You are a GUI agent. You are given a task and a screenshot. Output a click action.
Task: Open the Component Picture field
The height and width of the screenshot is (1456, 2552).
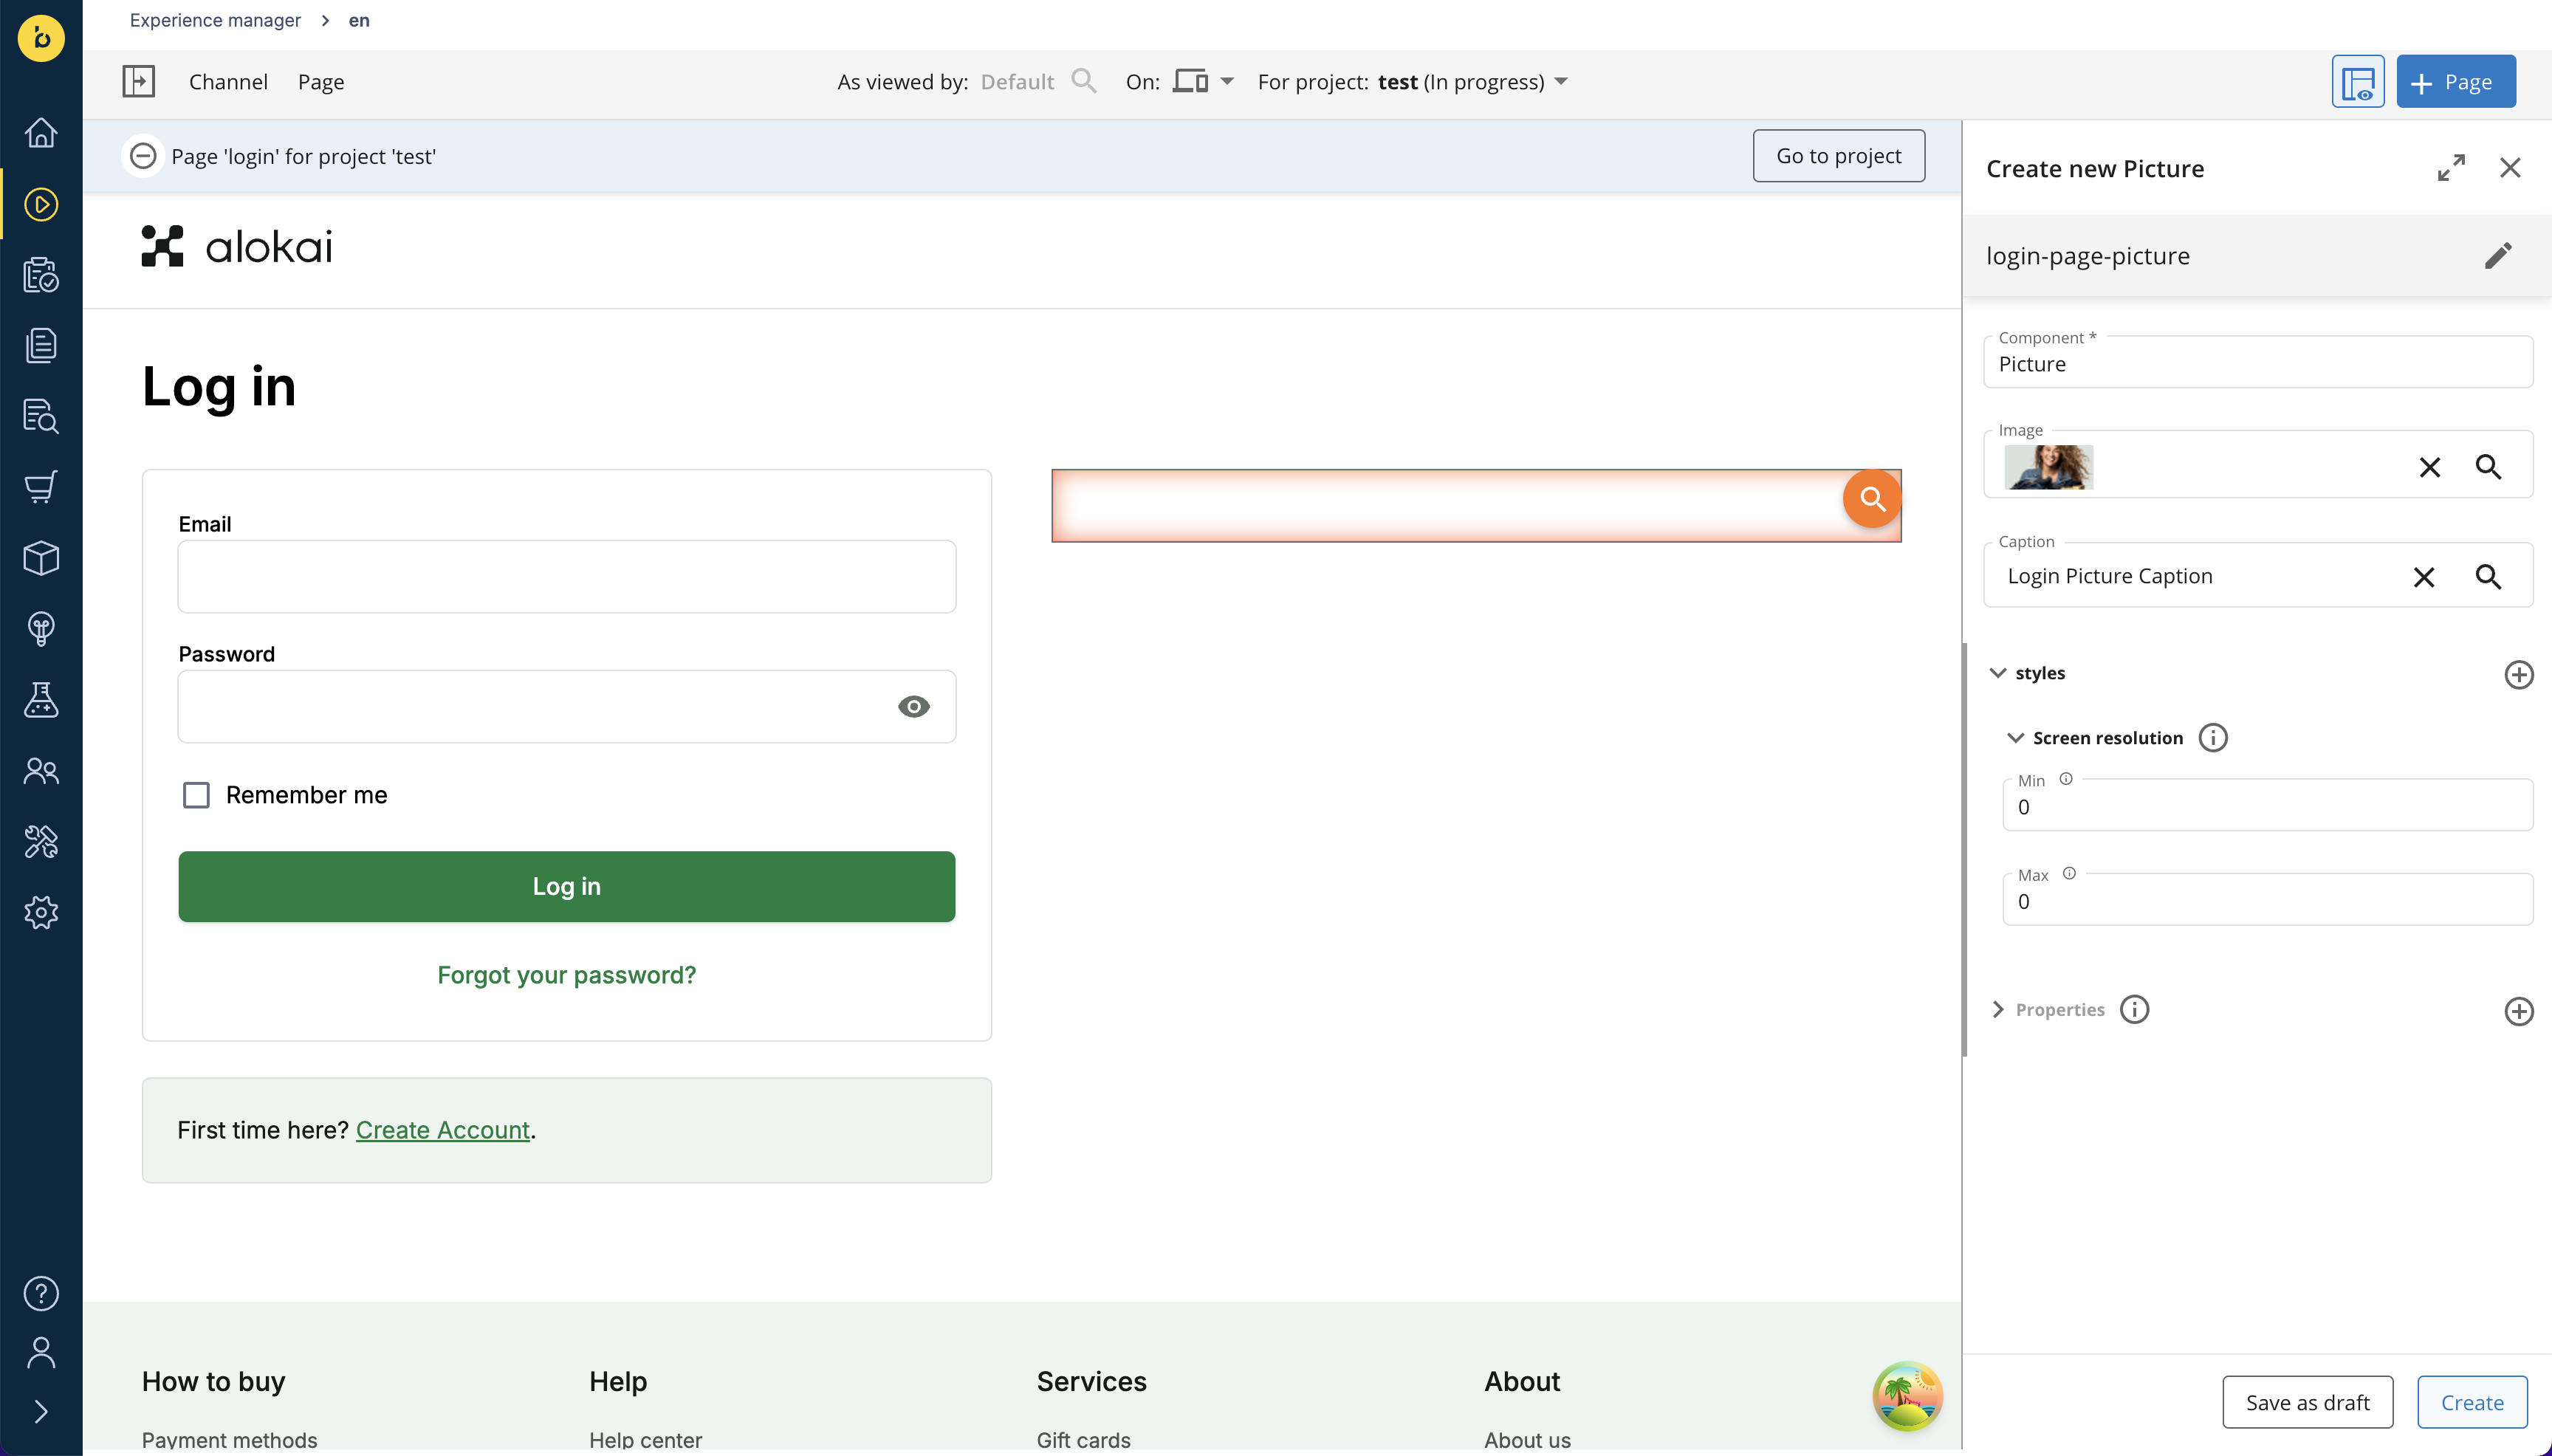pos(2258,362)
